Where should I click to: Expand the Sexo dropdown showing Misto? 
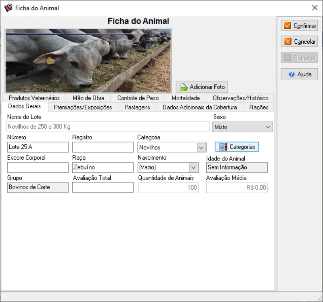click(x=268, y=127)
